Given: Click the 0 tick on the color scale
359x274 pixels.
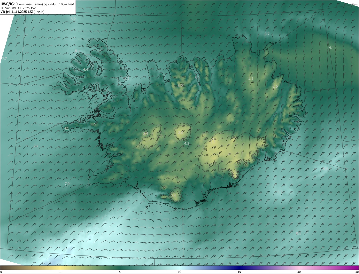Looking at the screenshot, I should 1,272.
